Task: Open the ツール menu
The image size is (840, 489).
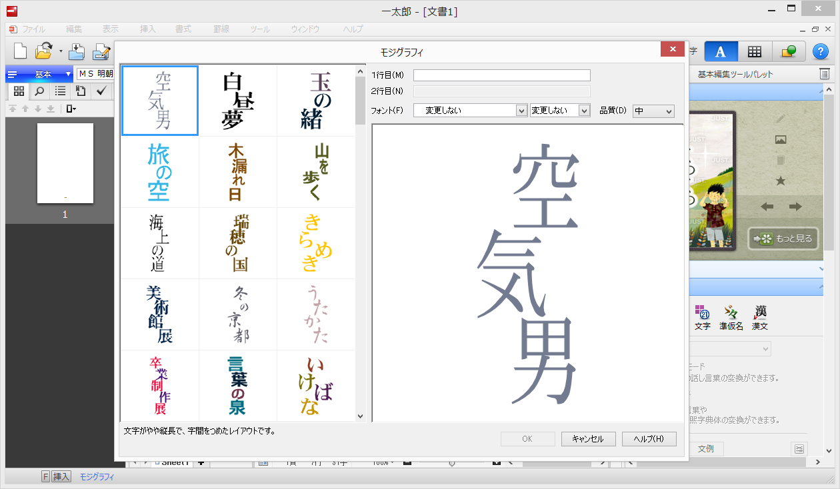Action: (259, 29)
